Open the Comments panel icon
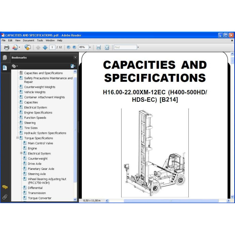Viewport: 235px width, 235px height. 5,187
